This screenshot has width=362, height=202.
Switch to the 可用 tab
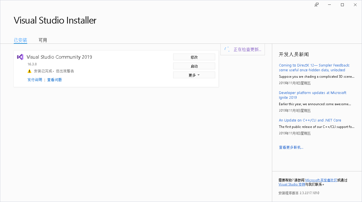(x=43, y=40)
